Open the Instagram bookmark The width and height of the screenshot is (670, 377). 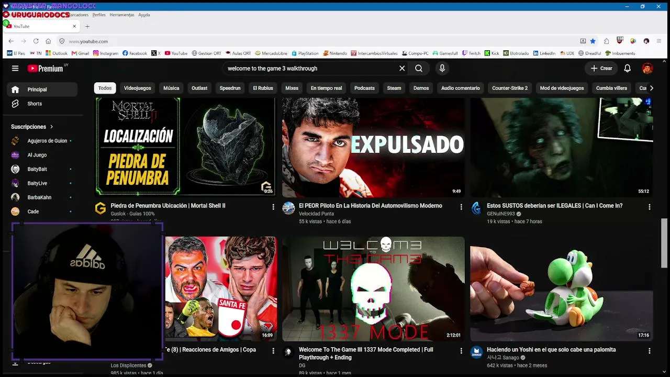click(x=106, y=53)
